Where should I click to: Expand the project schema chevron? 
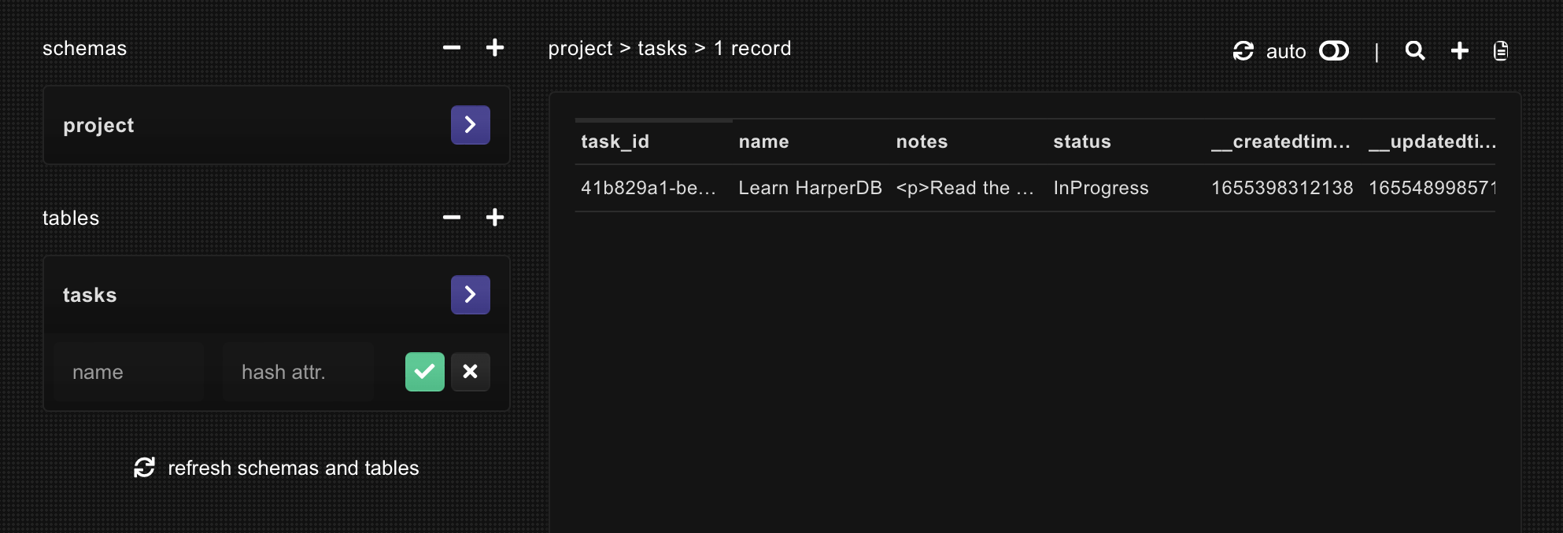(470, 124)
